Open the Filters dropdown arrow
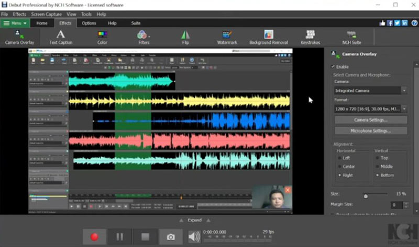Image resolution: width=419 pixels, height=247 pixels. 149,37
